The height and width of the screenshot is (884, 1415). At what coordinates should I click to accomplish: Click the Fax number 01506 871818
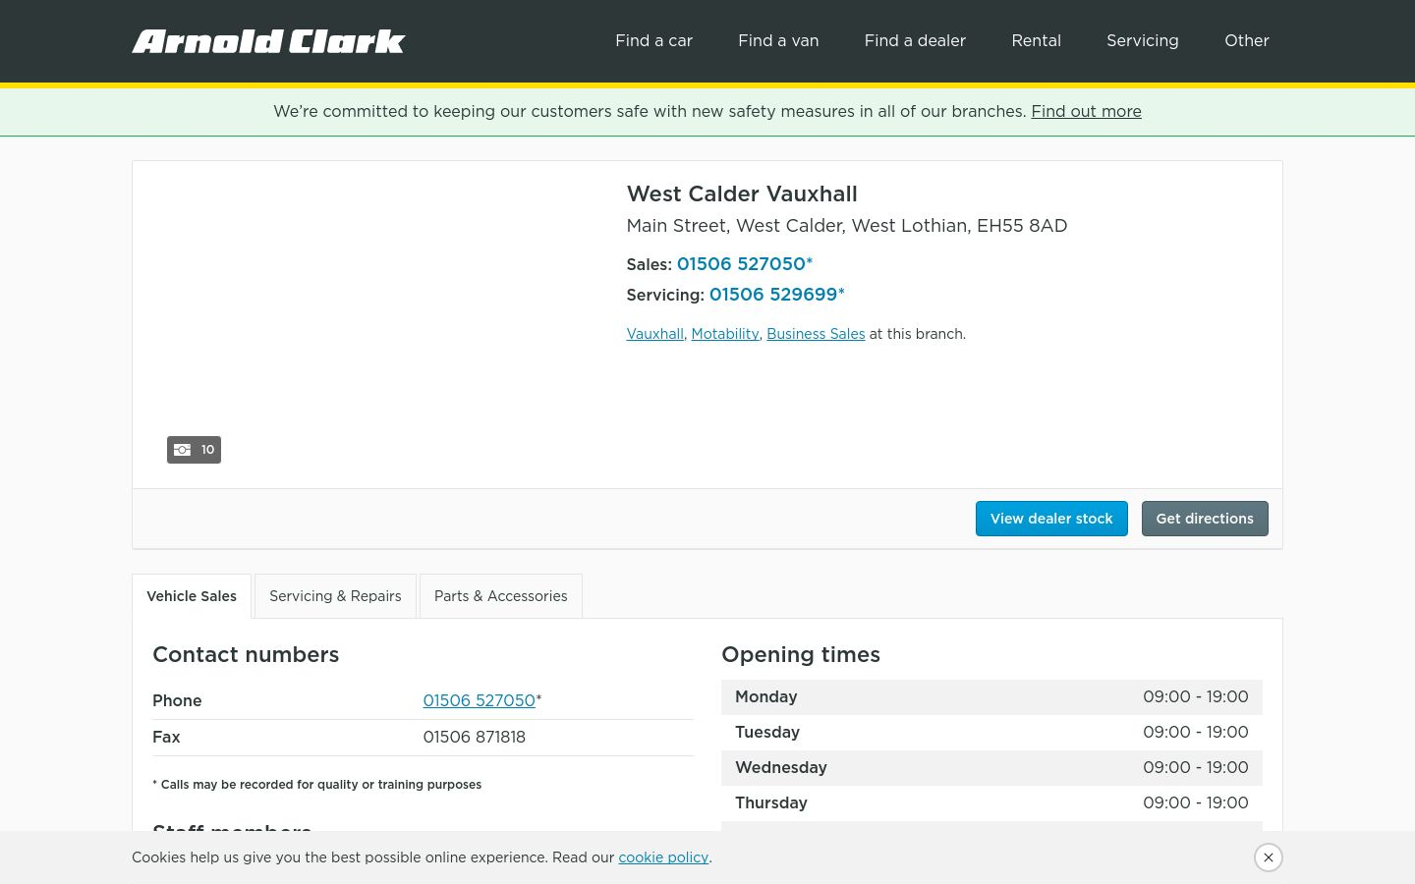click(474, 738)
